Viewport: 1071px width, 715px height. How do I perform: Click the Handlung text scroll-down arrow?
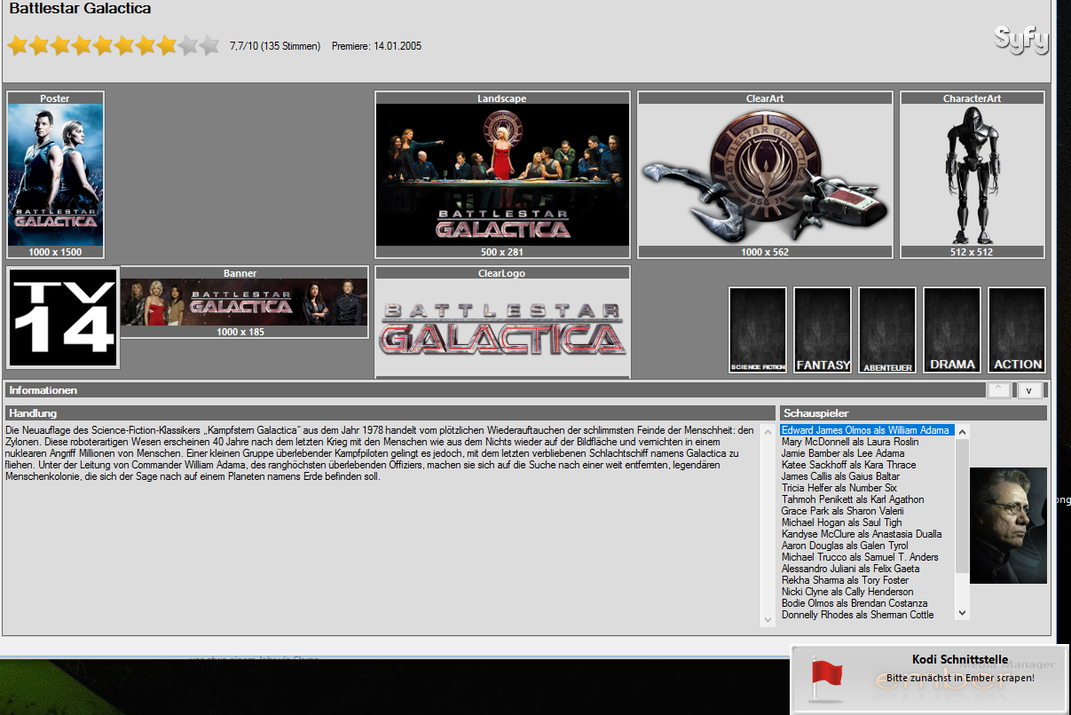[x=768, y=619]
